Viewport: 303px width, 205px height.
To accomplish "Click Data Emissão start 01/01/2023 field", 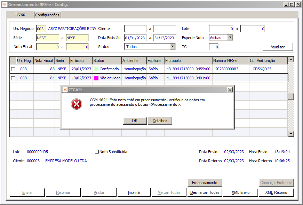I will 135,38.
